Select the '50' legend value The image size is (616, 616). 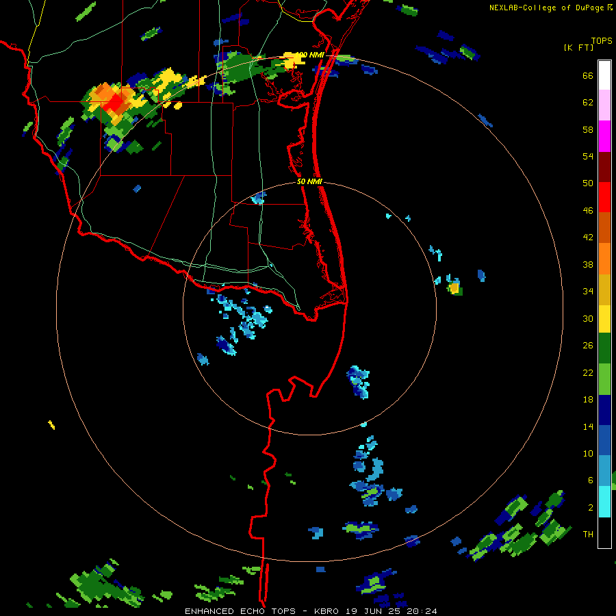coord(588,183)
